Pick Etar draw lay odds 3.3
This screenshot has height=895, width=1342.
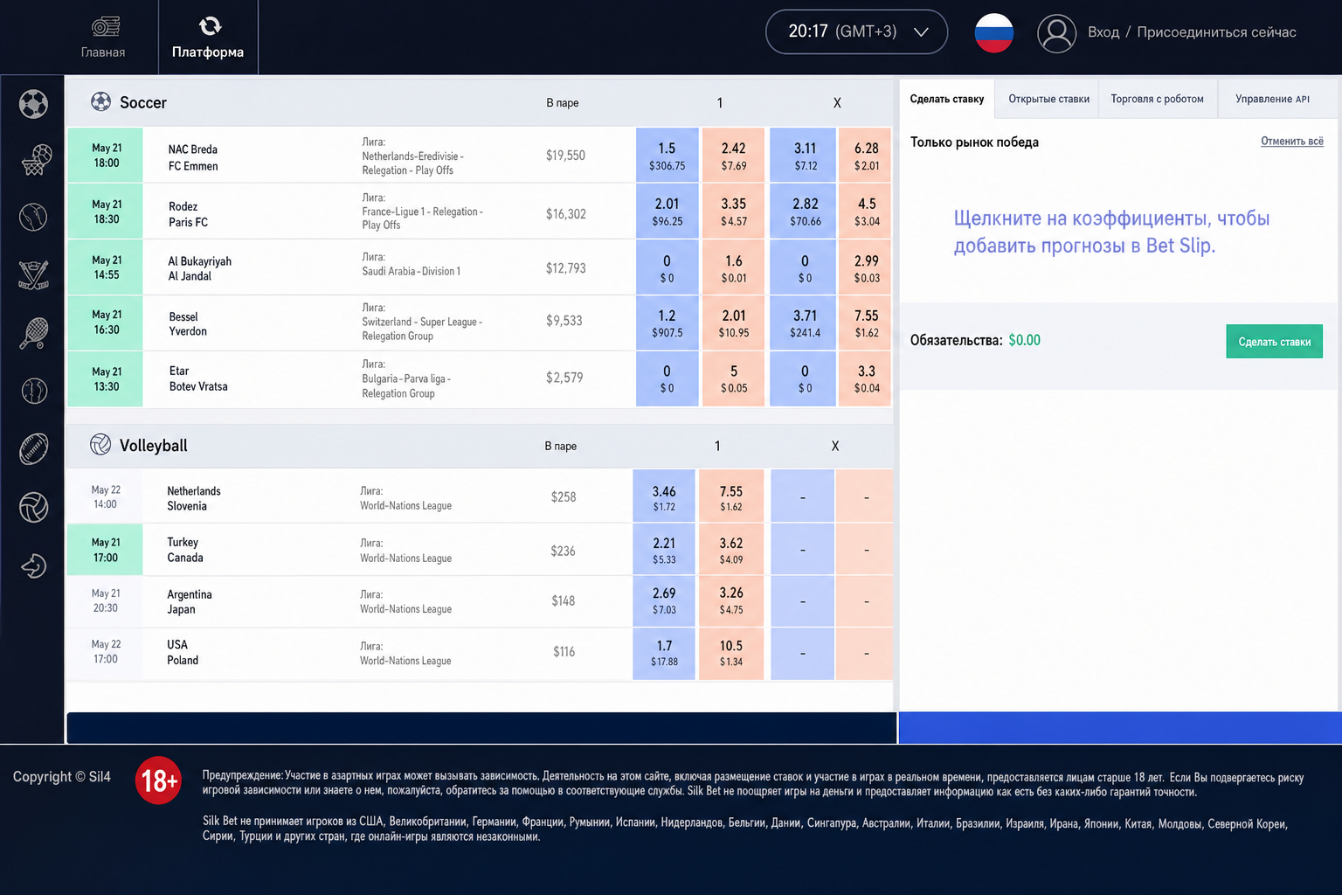pyautogui.click(x=866, y=378)
